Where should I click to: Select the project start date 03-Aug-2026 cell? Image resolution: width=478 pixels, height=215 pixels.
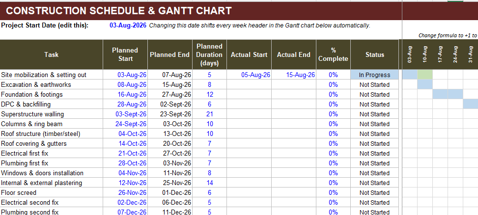point(125,26)
